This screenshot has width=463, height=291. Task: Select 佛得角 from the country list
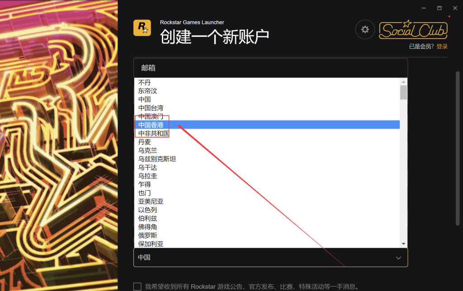pyautogui.click(x=267, y=227)
